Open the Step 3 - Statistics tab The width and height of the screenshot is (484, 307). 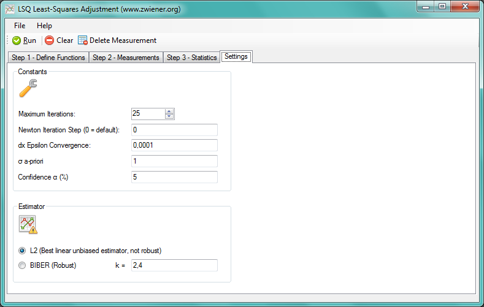click(191, 58)
